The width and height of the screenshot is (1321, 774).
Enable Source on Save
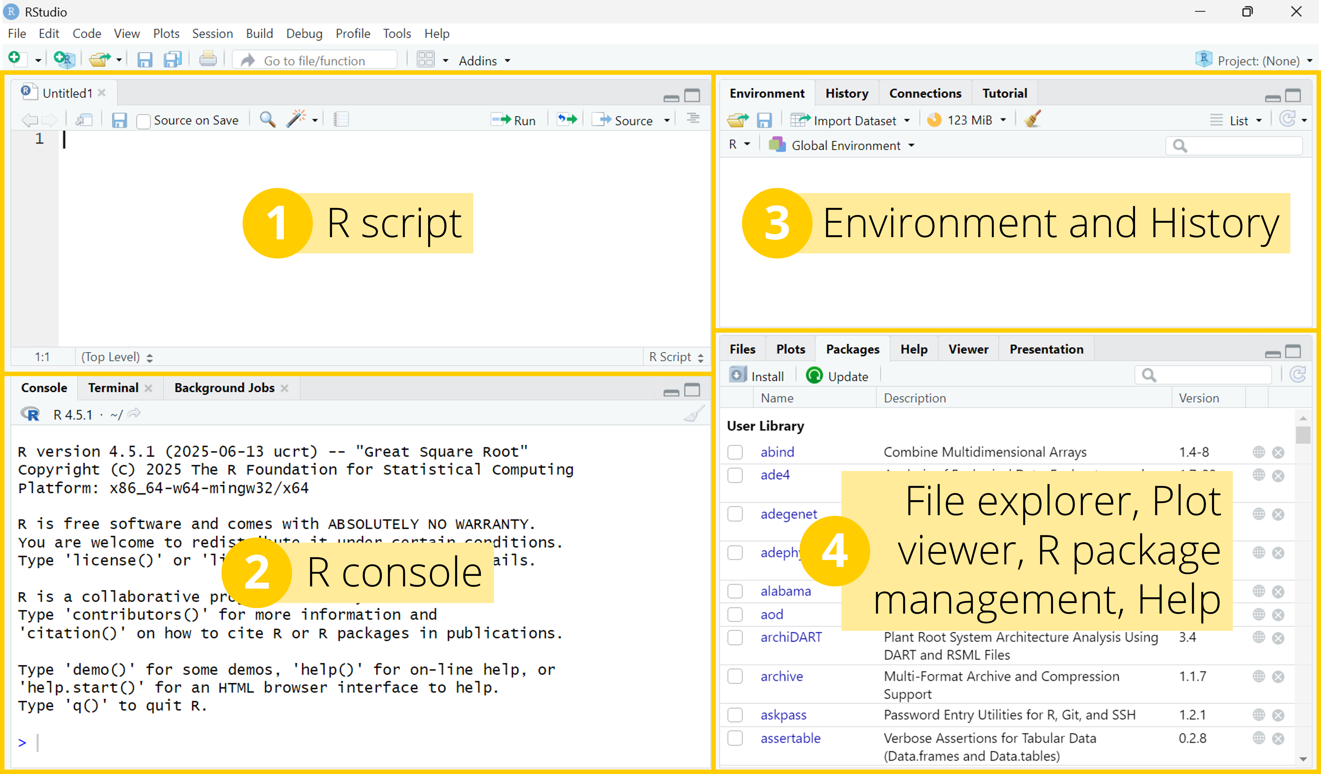coord(143,120)
